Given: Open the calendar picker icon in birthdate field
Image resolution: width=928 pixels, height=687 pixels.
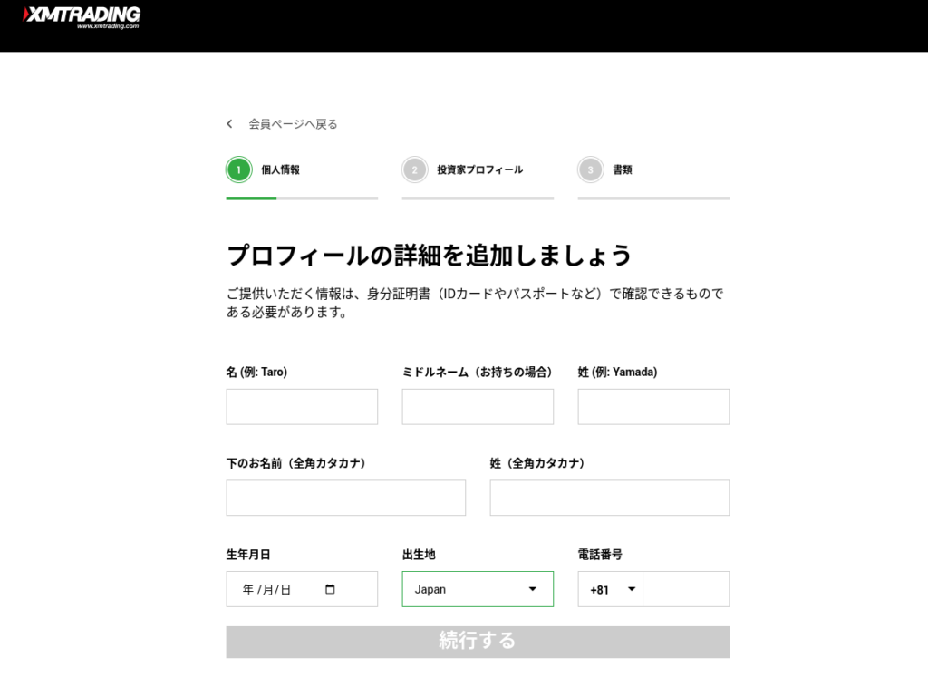Looking at the screenshot, I should click(330, 589).
